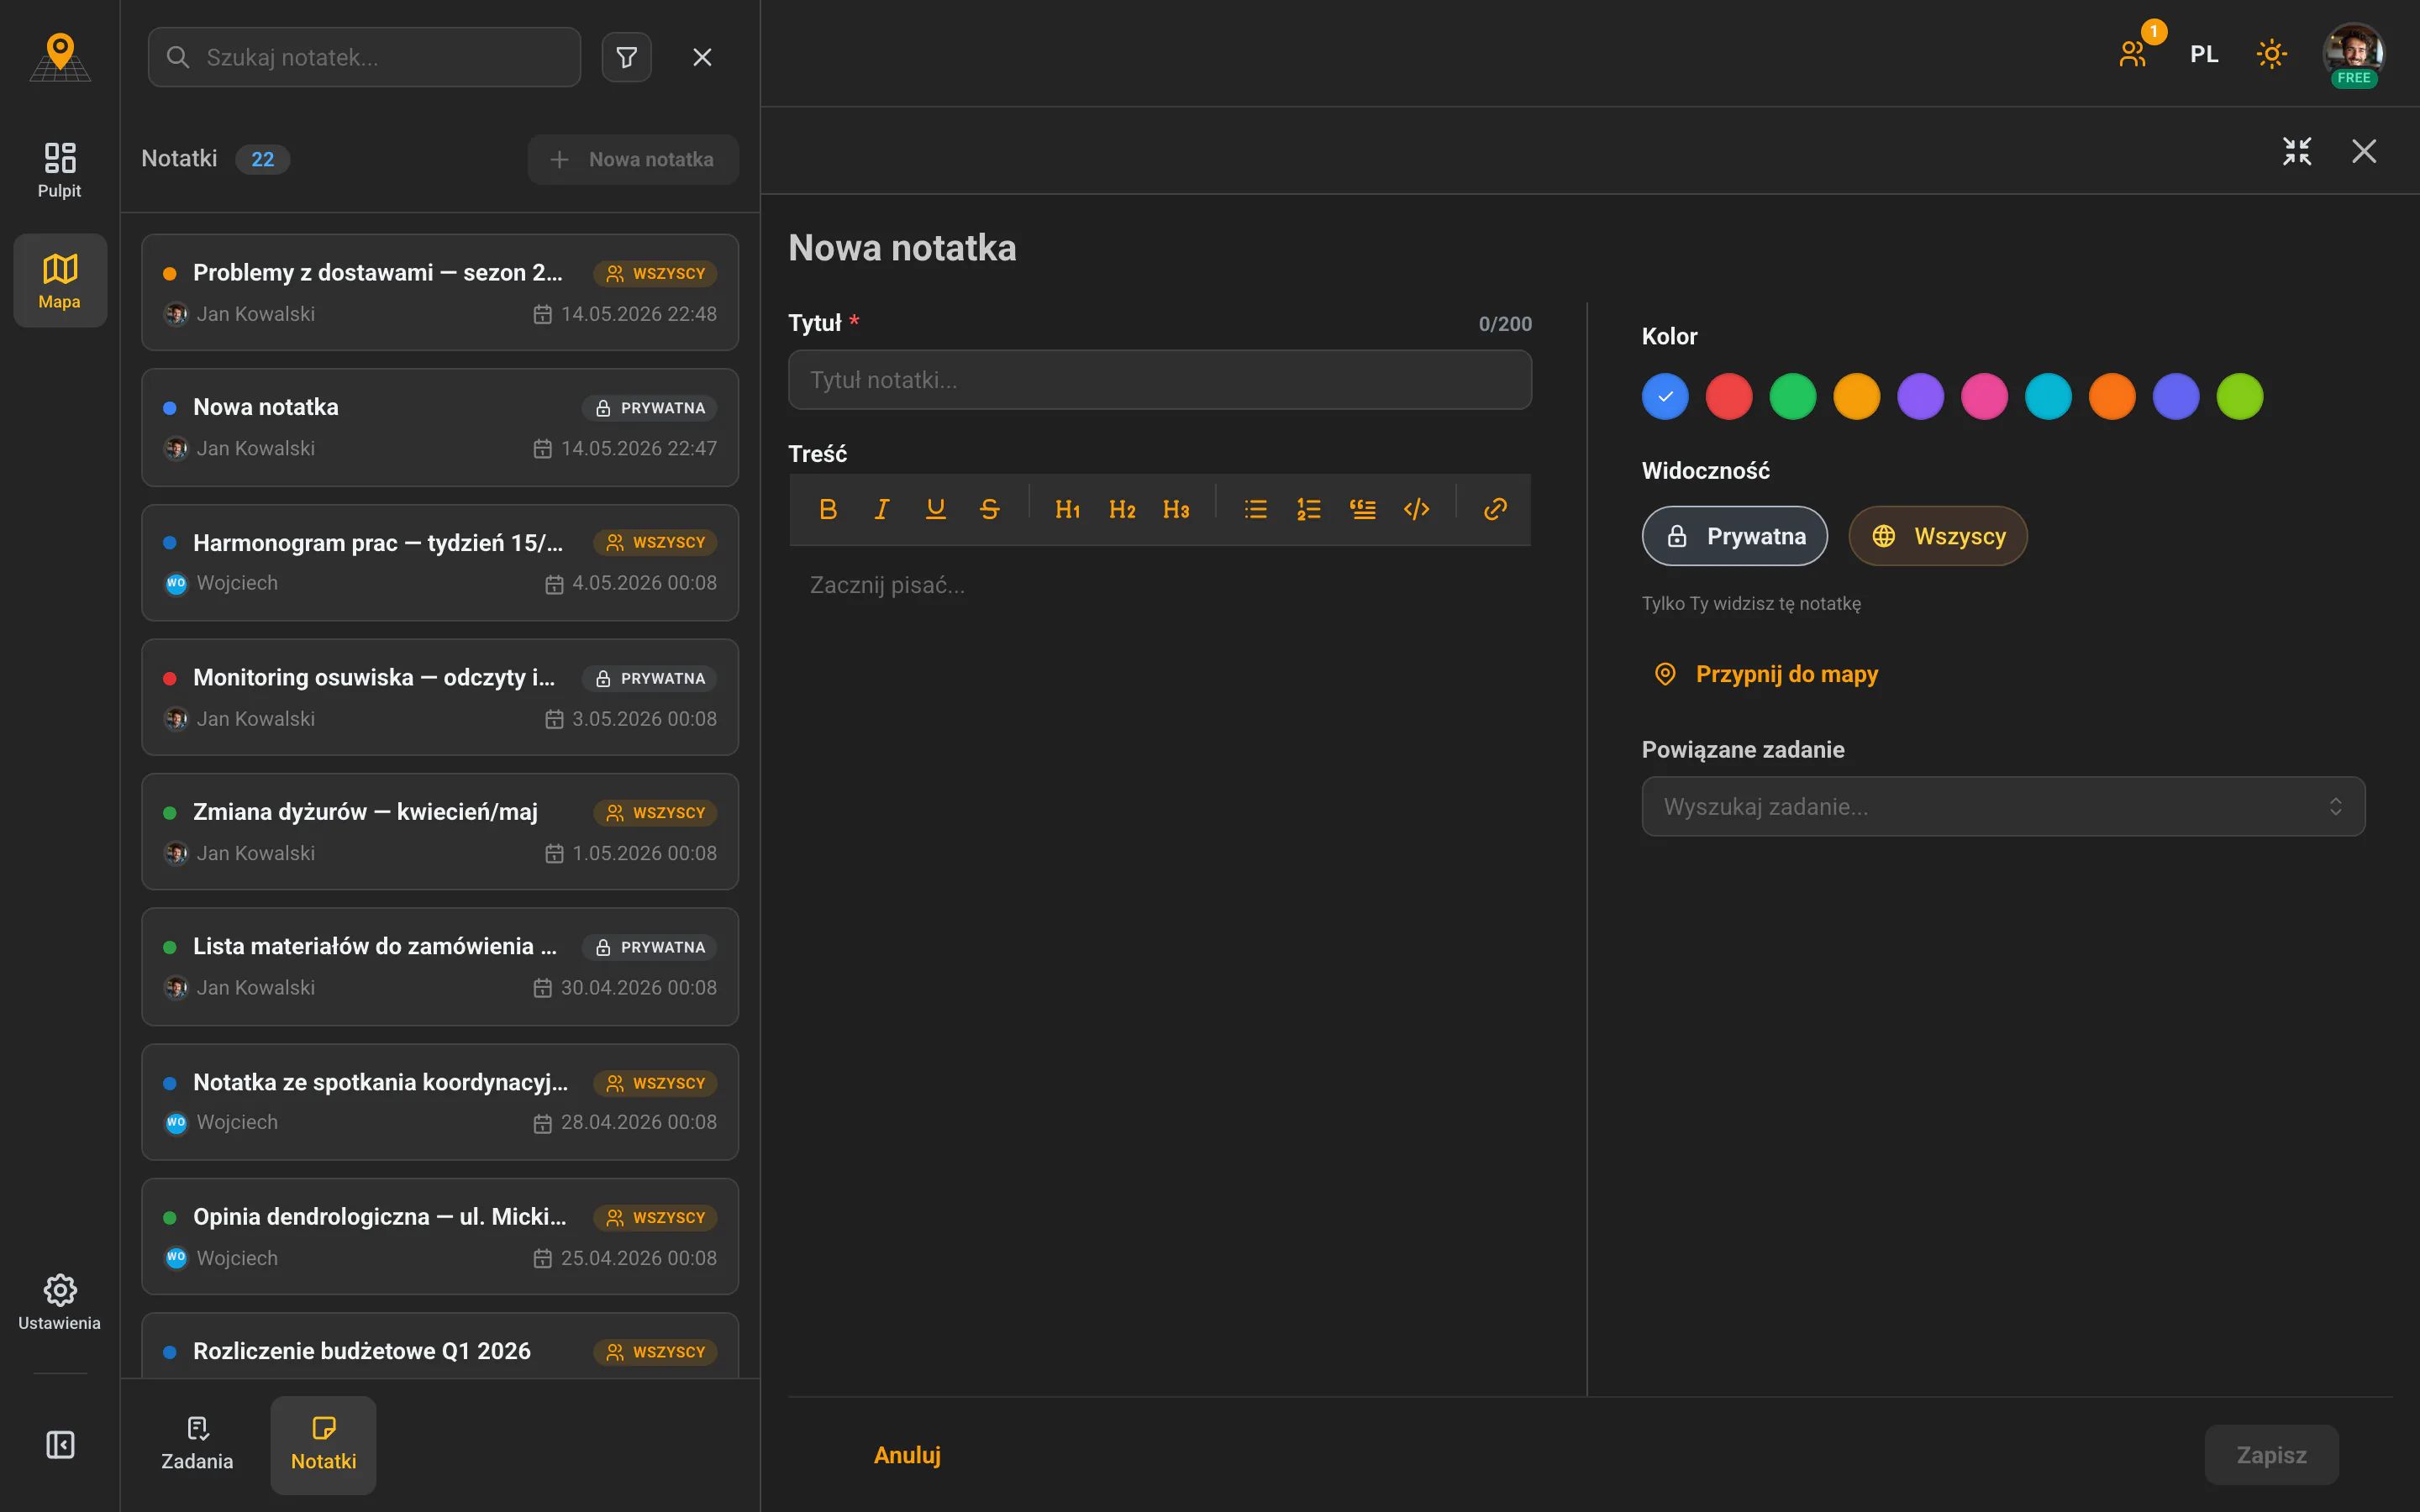Close the Nowa notatka editor

(2364, 151)
